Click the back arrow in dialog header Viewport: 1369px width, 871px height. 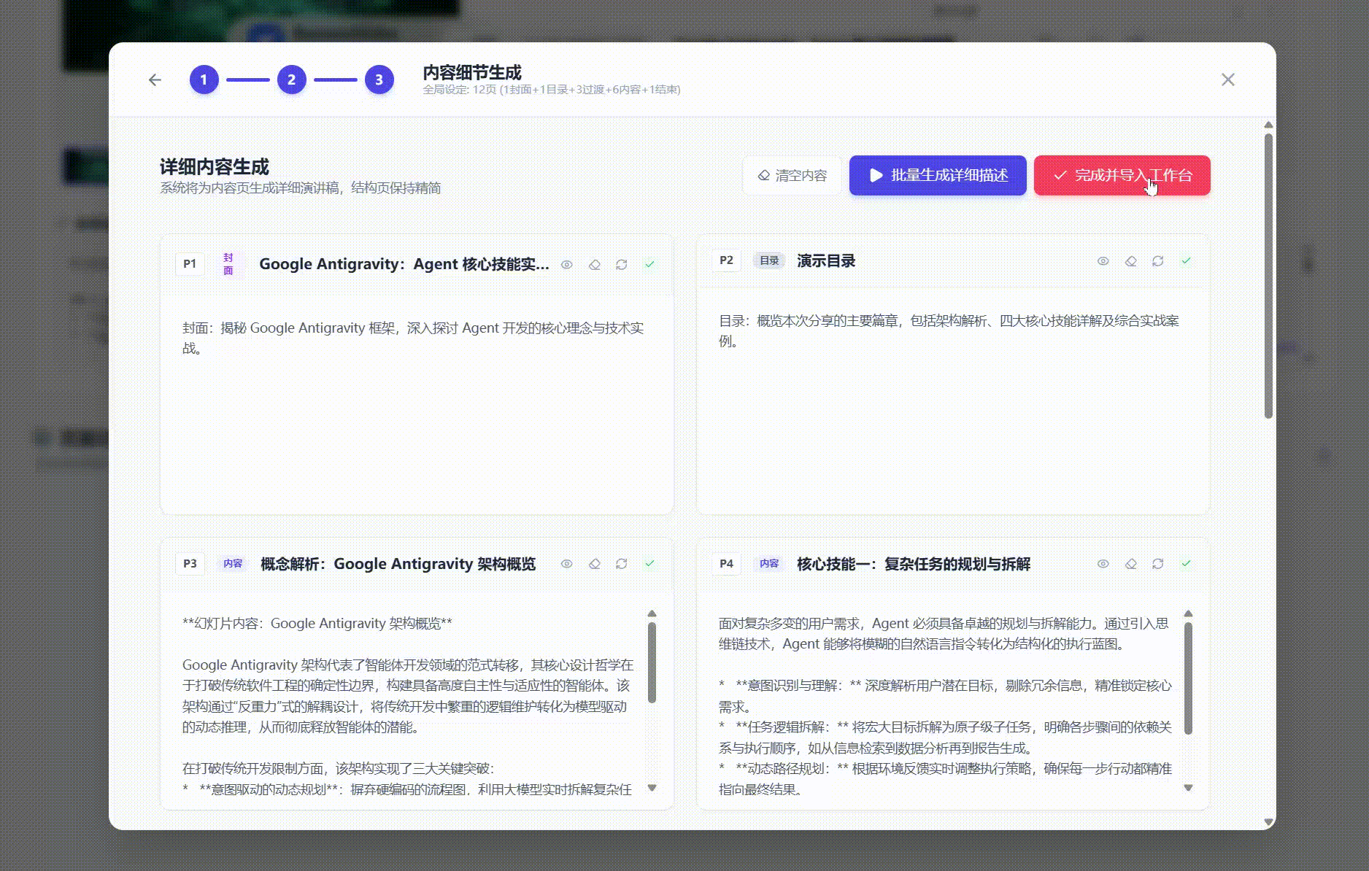point(155,80)
